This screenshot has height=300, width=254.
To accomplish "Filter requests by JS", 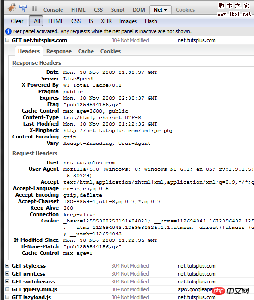I will (x=91, y=21).
